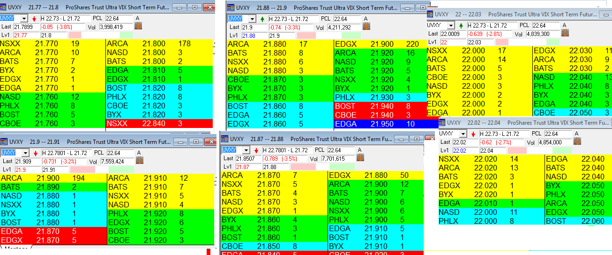The image size is (612, 255).
Task: Select the red NSXX 22.840 ask row
Action: [x=159, y=123]
